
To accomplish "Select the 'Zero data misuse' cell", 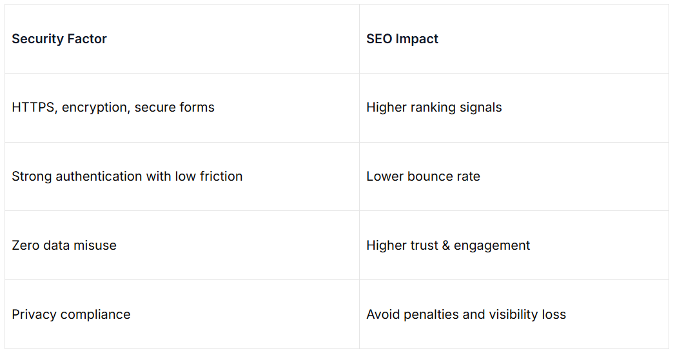I will coord(64,245).
